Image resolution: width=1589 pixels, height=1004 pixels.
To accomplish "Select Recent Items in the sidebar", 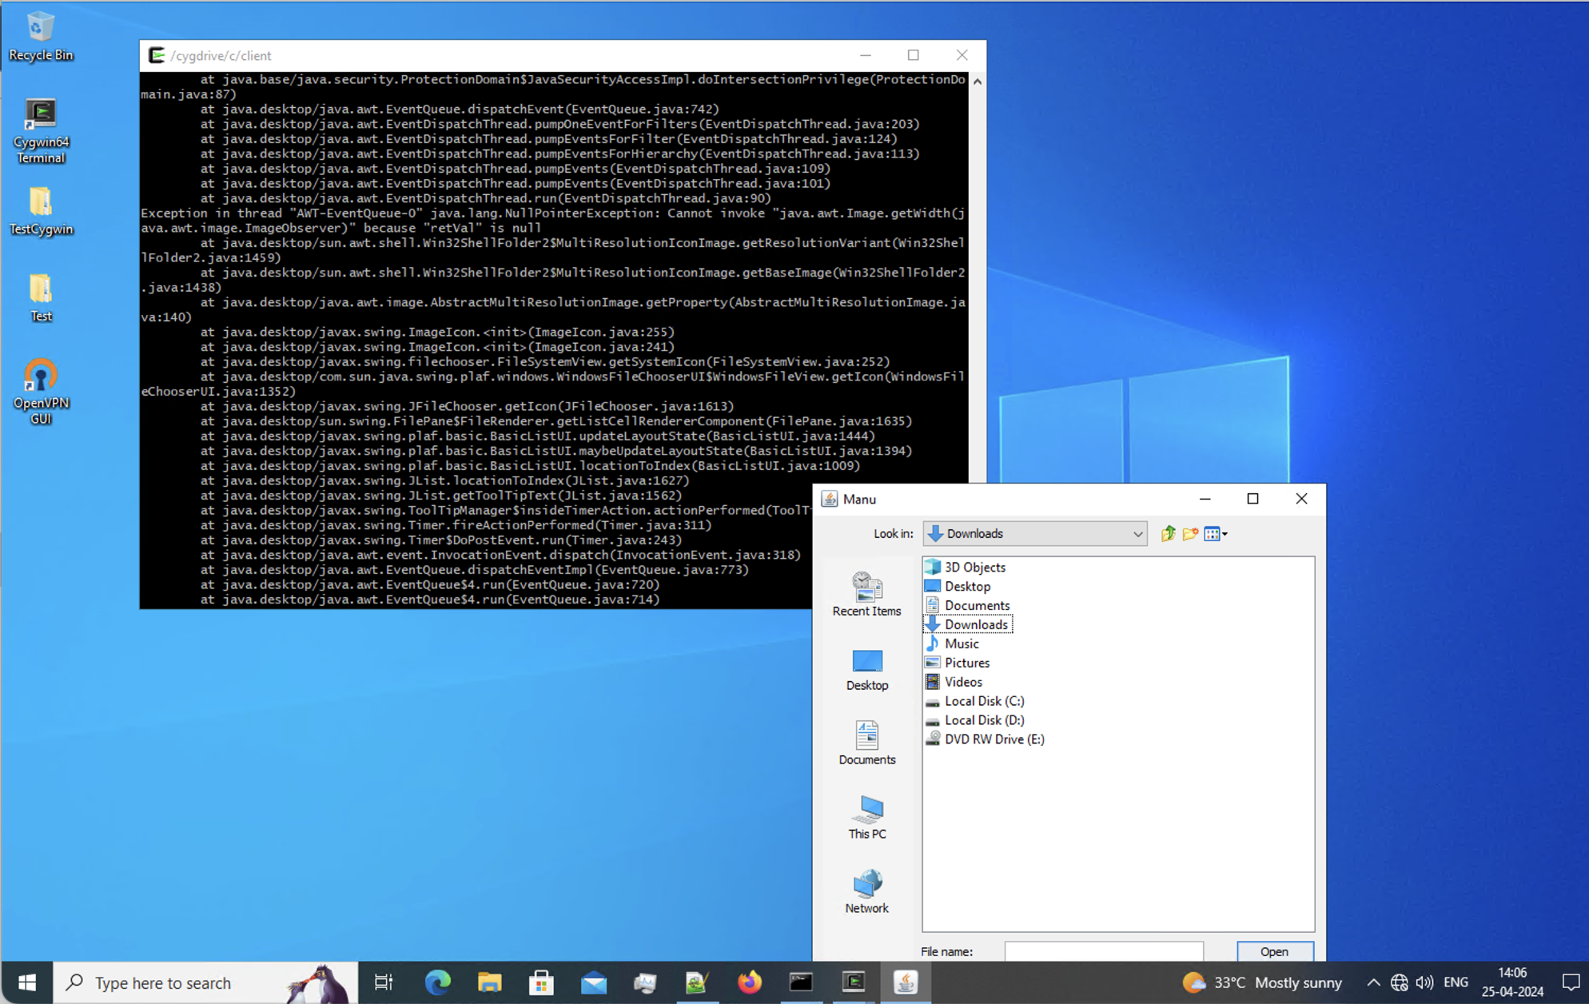I will [866, 594].
